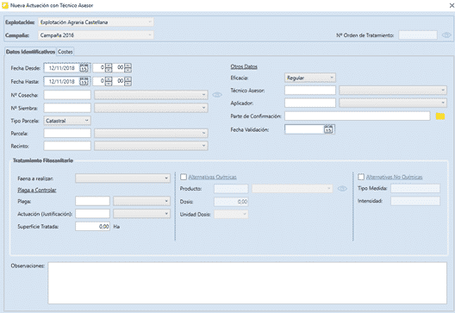Expand the Recinto dropdown list
The width and height of the screenshot is (455, 313).
151,146
